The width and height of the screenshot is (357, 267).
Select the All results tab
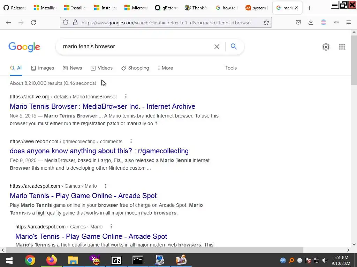[16, 68]
